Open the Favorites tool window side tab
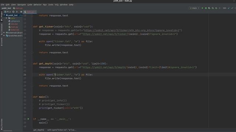 1,124
